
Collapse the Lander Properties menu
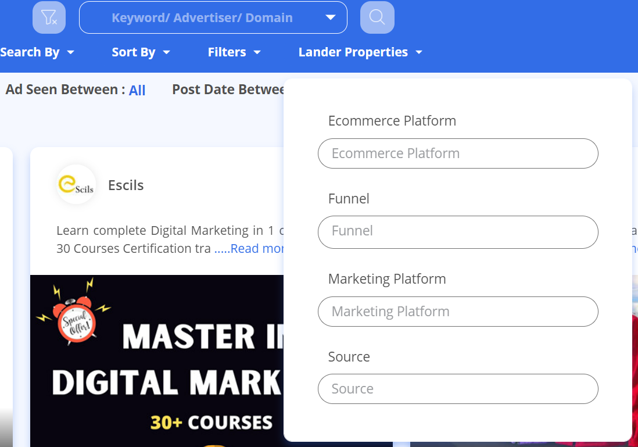[360, 52]
